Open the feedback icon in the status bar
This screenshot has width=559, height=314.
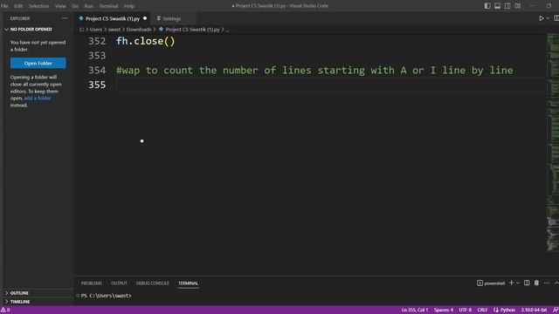(x=556, y=311)
